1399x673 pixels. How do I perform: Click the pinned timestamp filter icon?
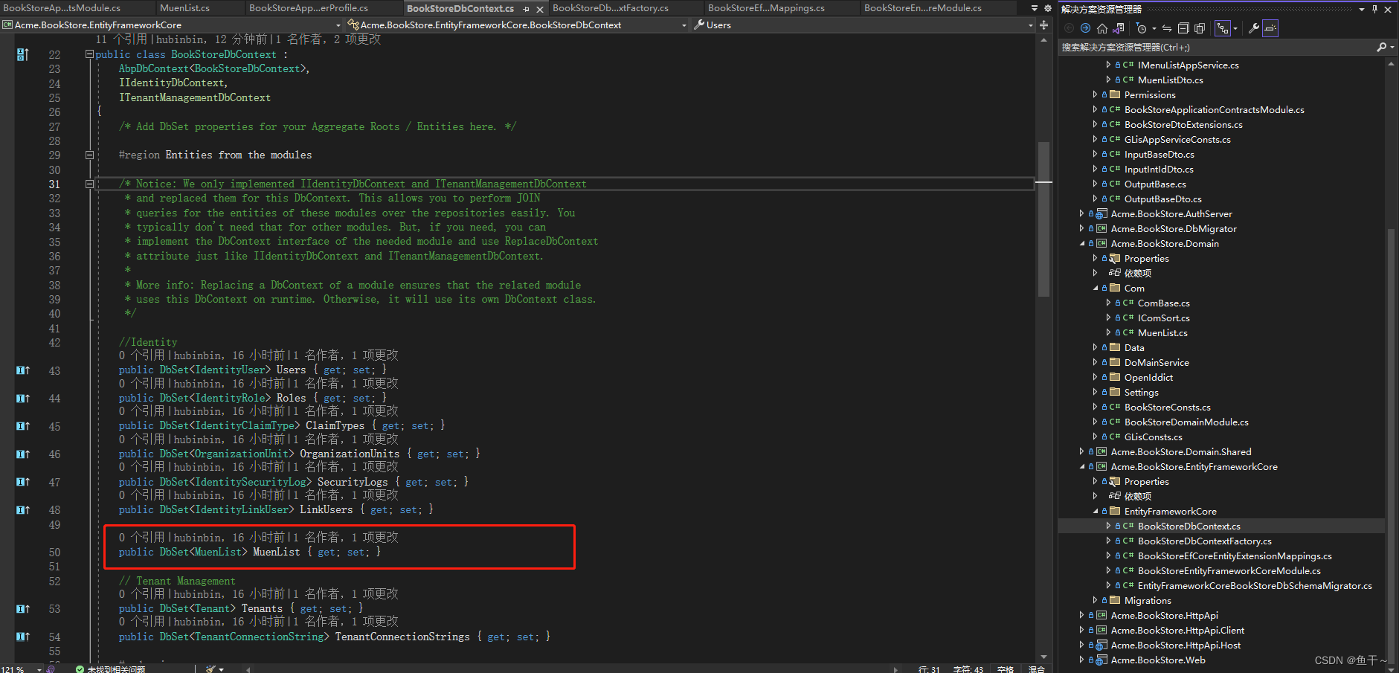(1142, 28)
